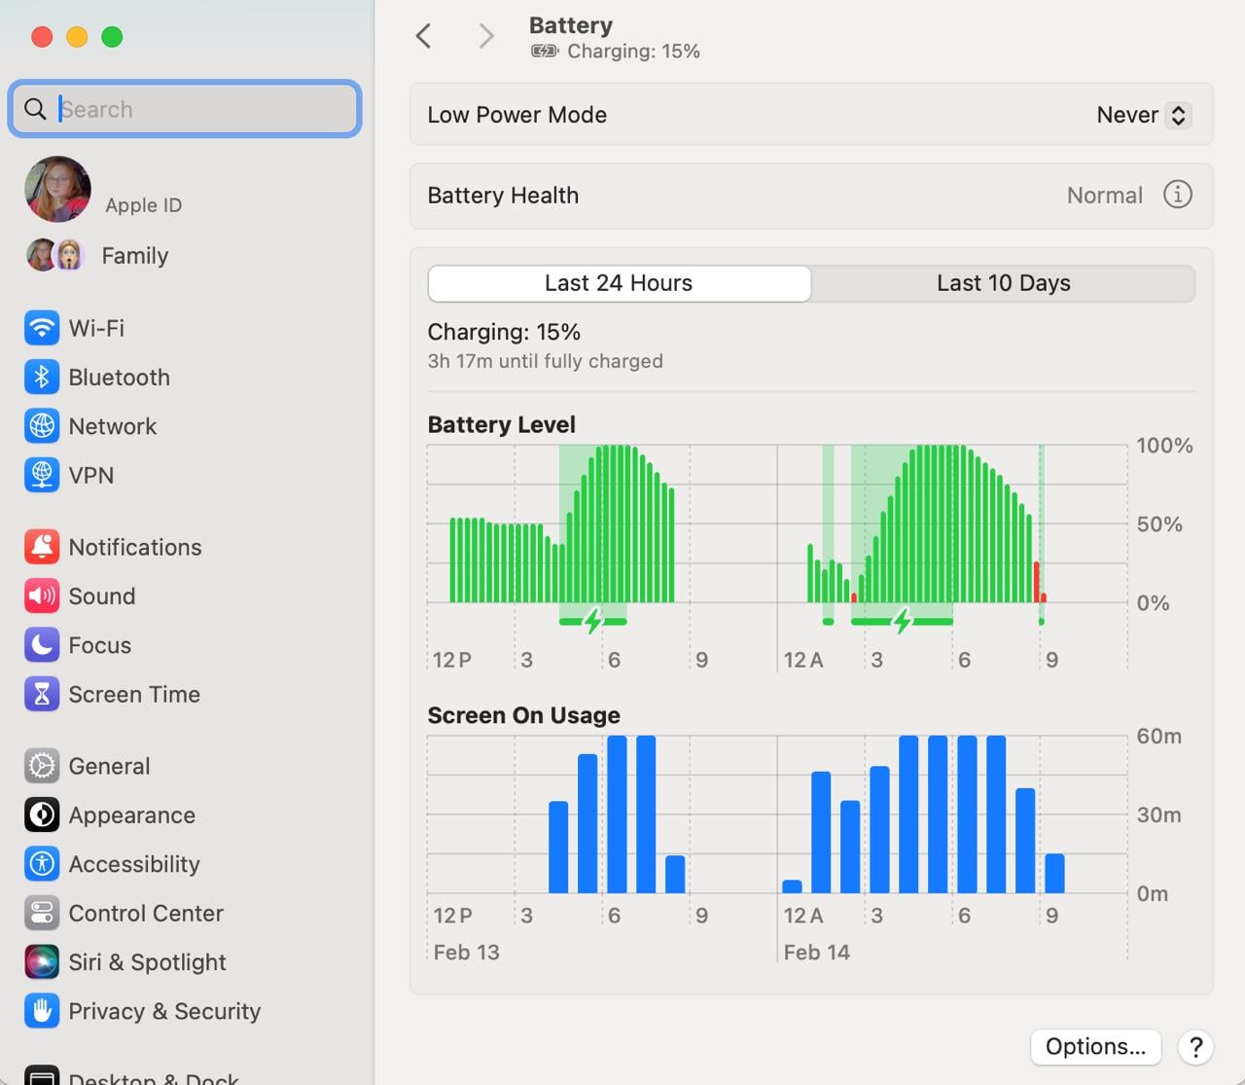The height and width of the screenshot is (1085, 1245).
Task: Click the Screen On Usage heading
Action: pos(523,715)
